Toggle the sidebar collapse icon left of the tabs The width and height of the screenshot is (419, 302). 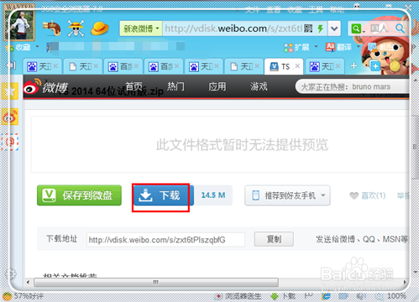(x=12, y=65)
